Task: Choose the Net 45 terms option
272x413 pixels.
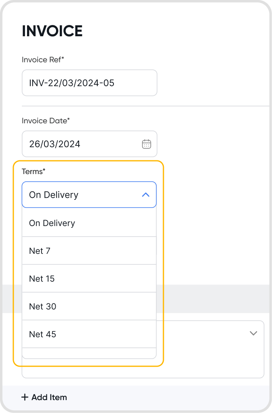Action: point(89,334)
